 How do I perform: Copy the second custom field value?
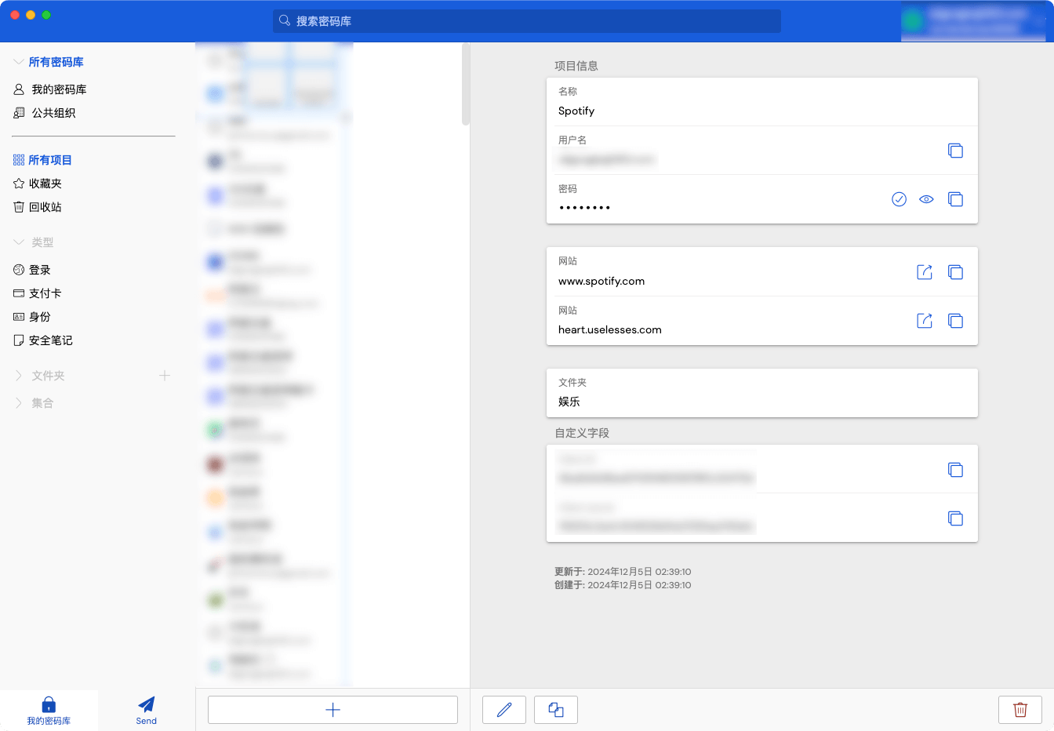pyautogui.click(x=955, y=518)
